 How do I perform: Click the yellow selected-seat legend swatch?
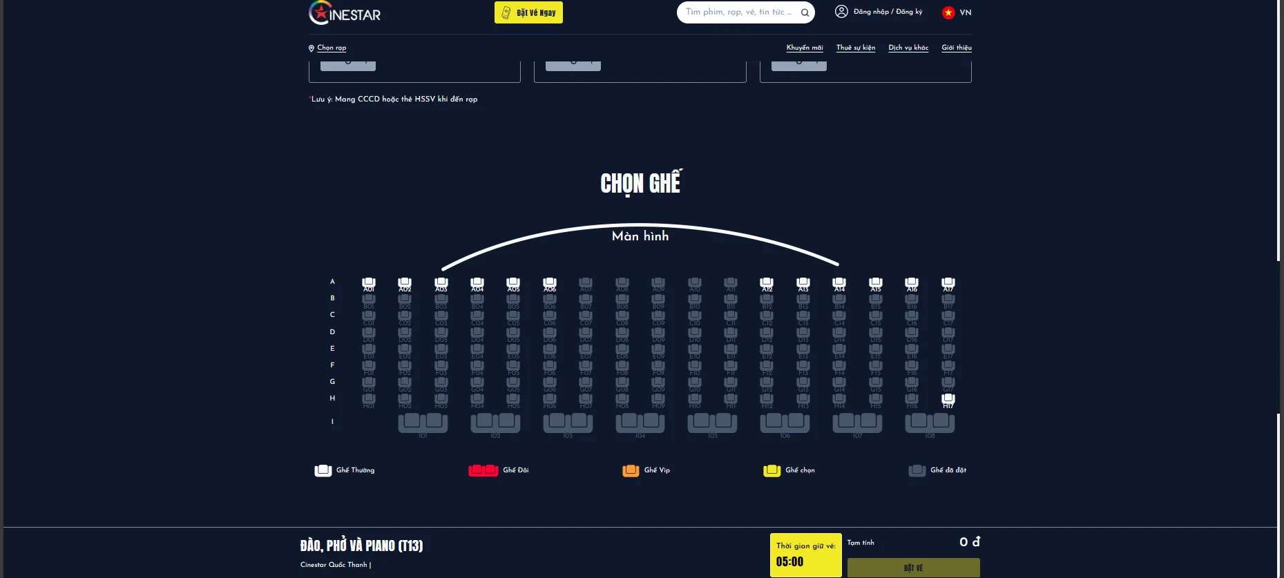pos(772,470)
